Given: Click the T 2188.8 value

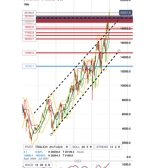Looking at the screenshot, I should (68, 155).
